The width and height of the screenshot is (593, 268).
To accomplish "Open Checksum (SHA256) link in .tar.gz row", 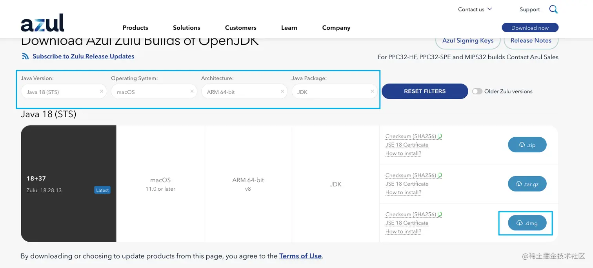I will point(411,175).
